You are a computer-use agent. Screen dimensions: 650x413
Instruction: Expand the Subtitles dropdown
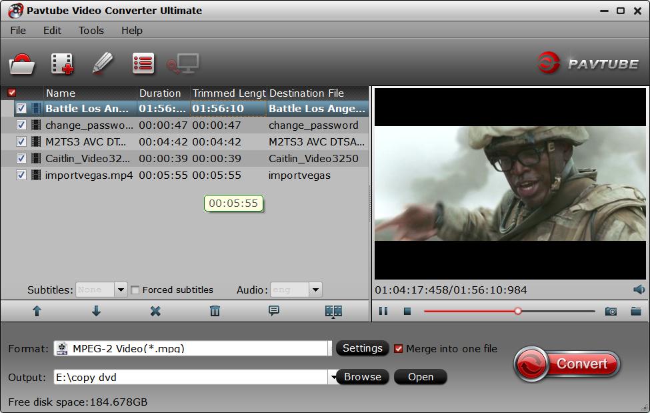(x=121, y=290)
